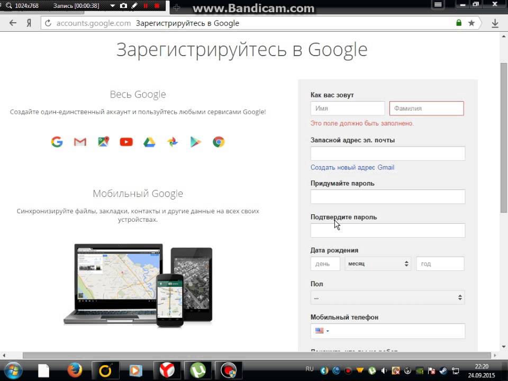
Task: Click the Google Drive icon
Action: pyautogui.click(x=149, y=142)
